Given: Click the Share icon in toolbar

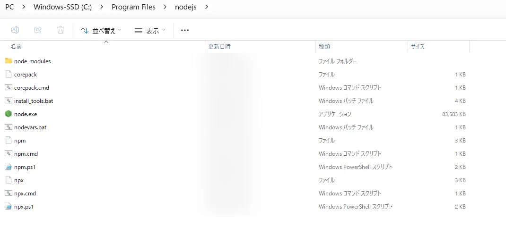Looking at the screenshot, I should [x=38, y=30].
